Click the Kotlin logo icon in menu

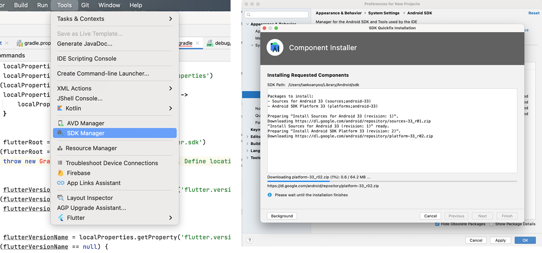point(60,108)
